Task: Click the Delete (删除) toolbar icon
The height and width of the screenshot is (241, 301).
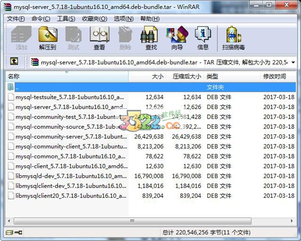Action: (x=125, y=39)
